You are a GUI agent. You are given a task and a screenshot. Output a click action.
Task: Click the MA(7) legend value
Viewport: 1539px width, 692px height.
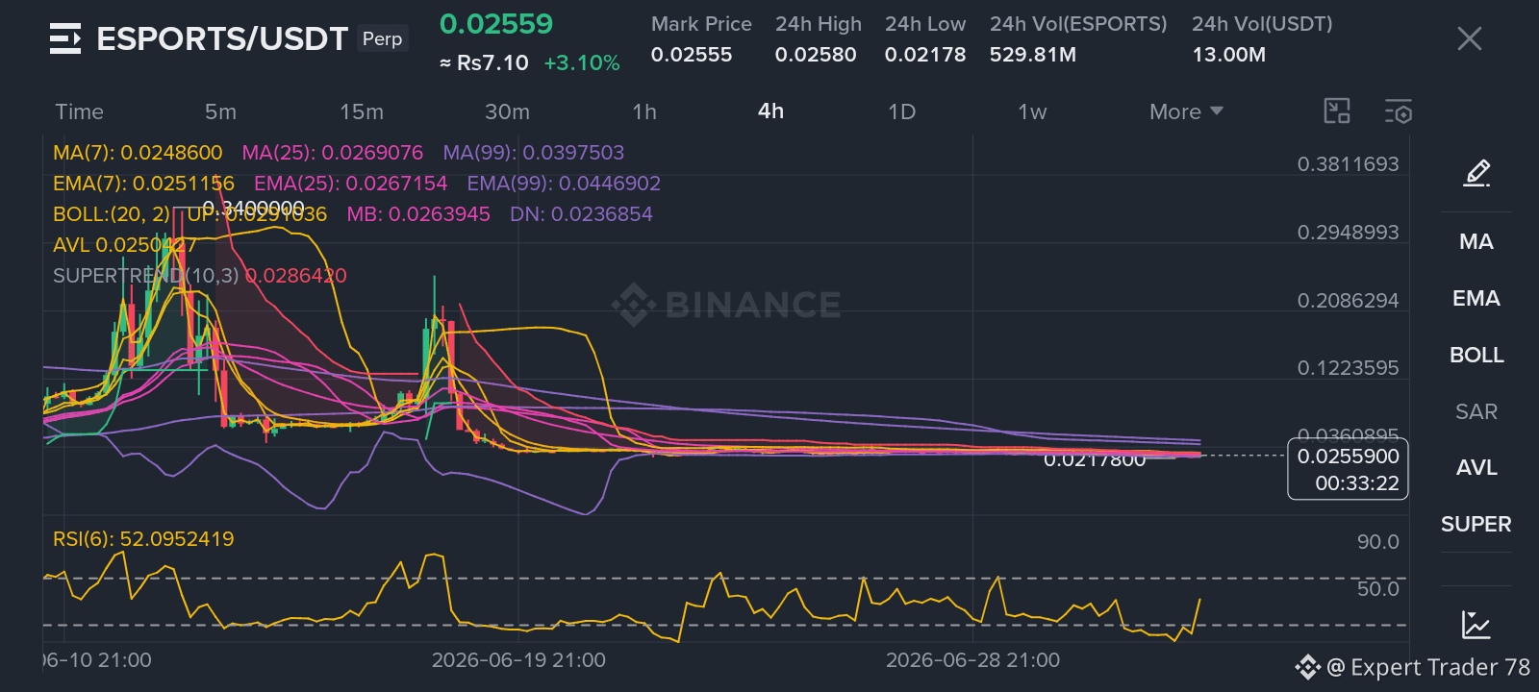pyautogui.click(x=138, y=153)
